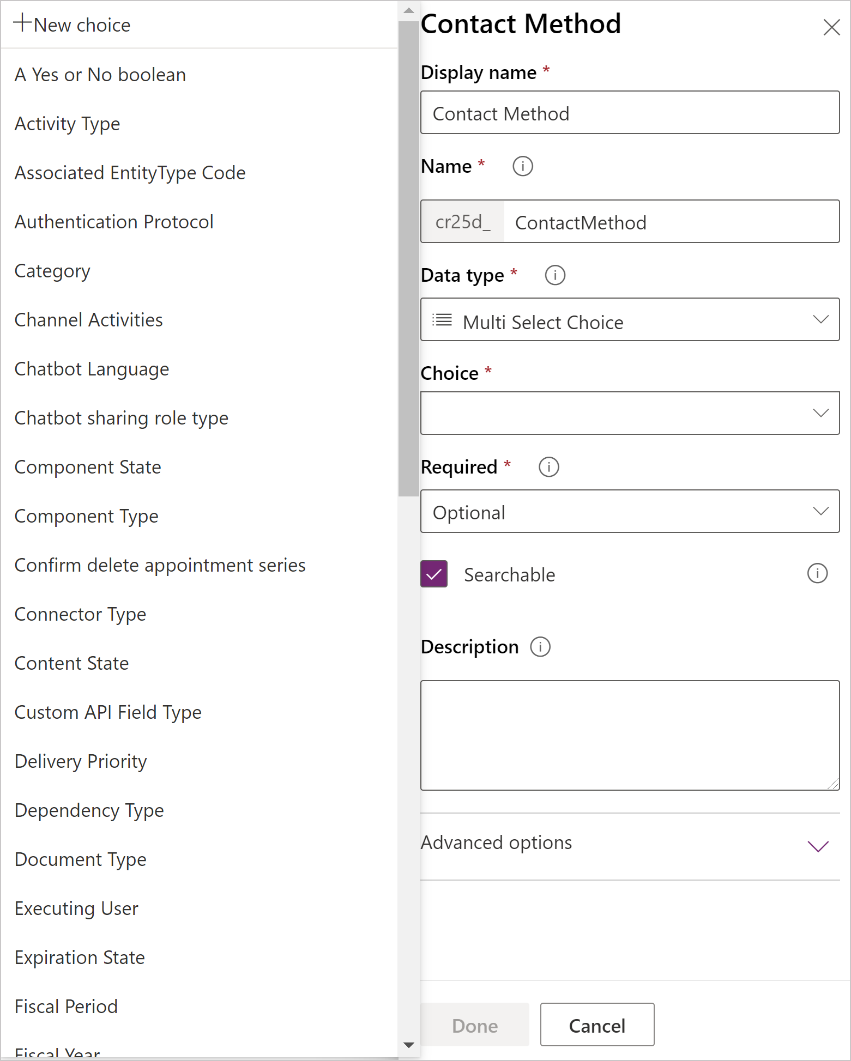Click the info icon next to Required
Image resolution: width=851 pixels, height=1061 pixels.
click(548, 466)
